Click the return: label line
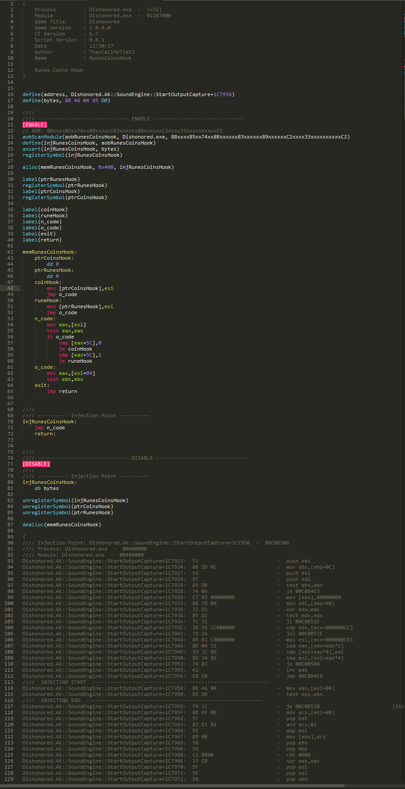Screen dimensions: 405x789 pyautogui.click(x=45, y=434)
